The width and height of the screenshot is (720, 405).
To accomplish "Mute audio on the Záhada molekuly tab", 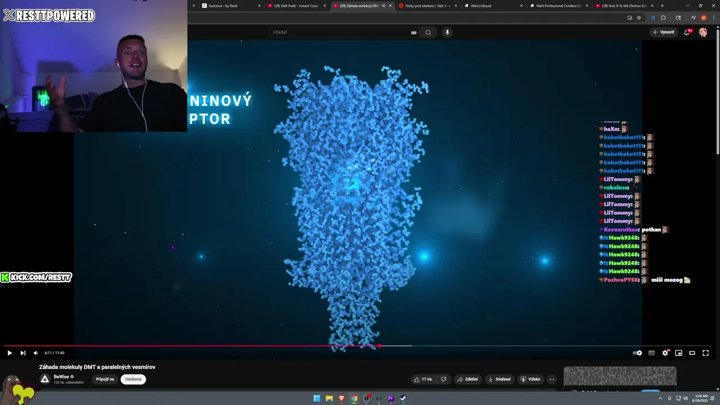I will 384,6.
